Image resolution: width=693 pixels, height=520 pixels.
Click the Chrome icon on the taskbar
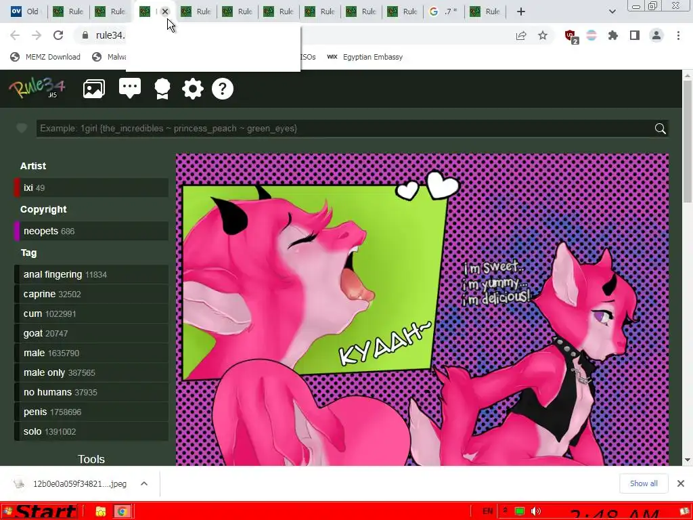[122, 512]
